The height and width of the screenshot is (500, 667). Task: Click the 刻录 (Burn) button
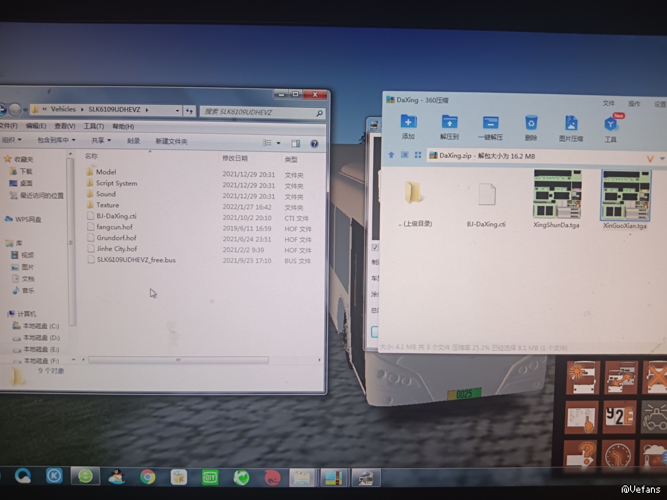coord(133,141)
